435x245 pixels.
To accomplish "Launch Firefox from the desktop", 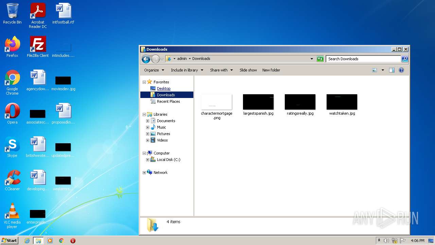I will (x=12, y=47).
